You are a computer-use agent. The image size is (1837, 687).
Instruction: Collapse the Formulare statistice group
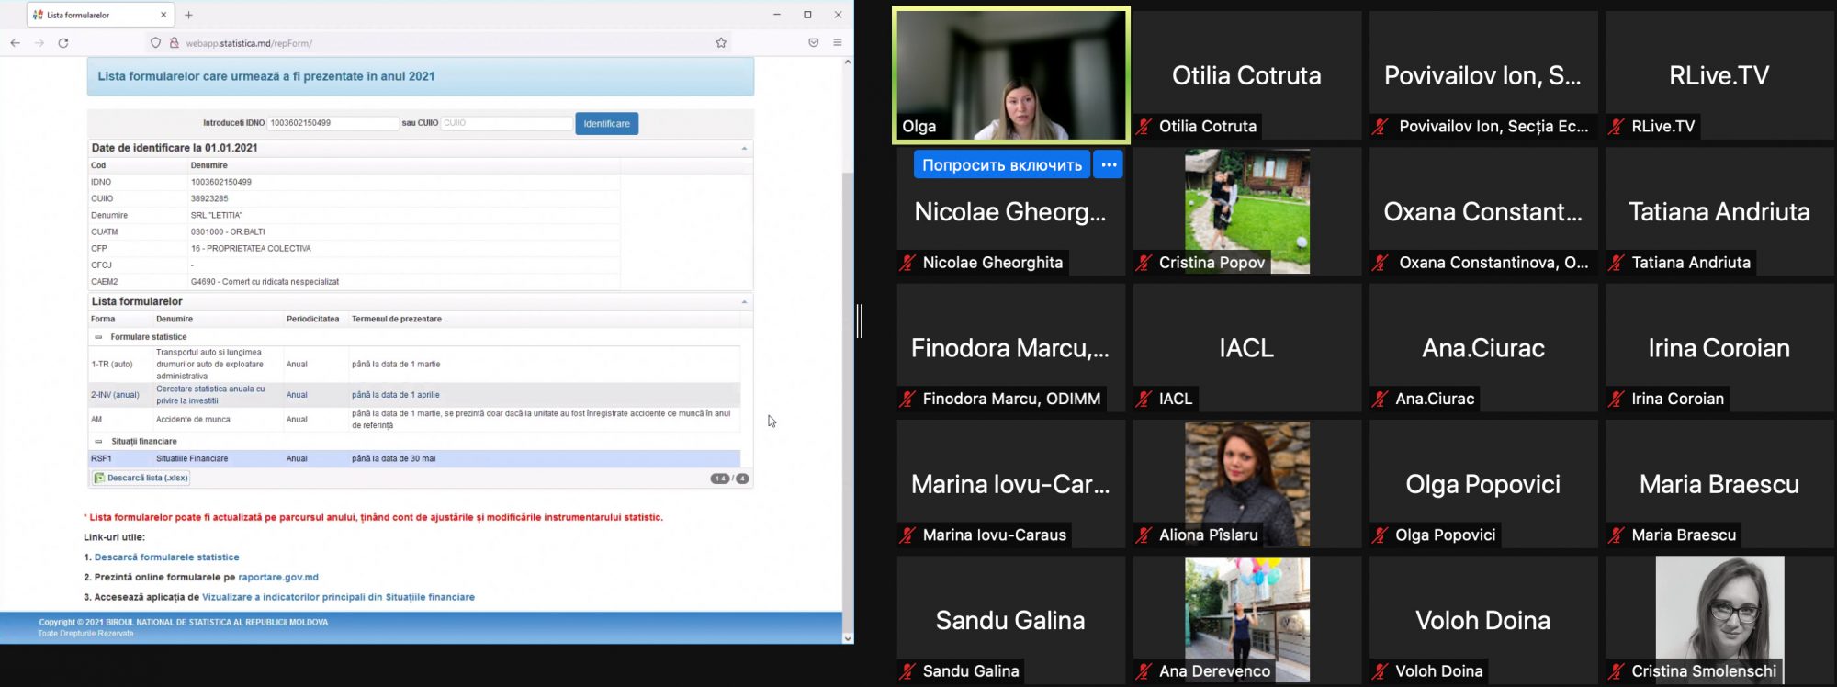pos(99,337)
